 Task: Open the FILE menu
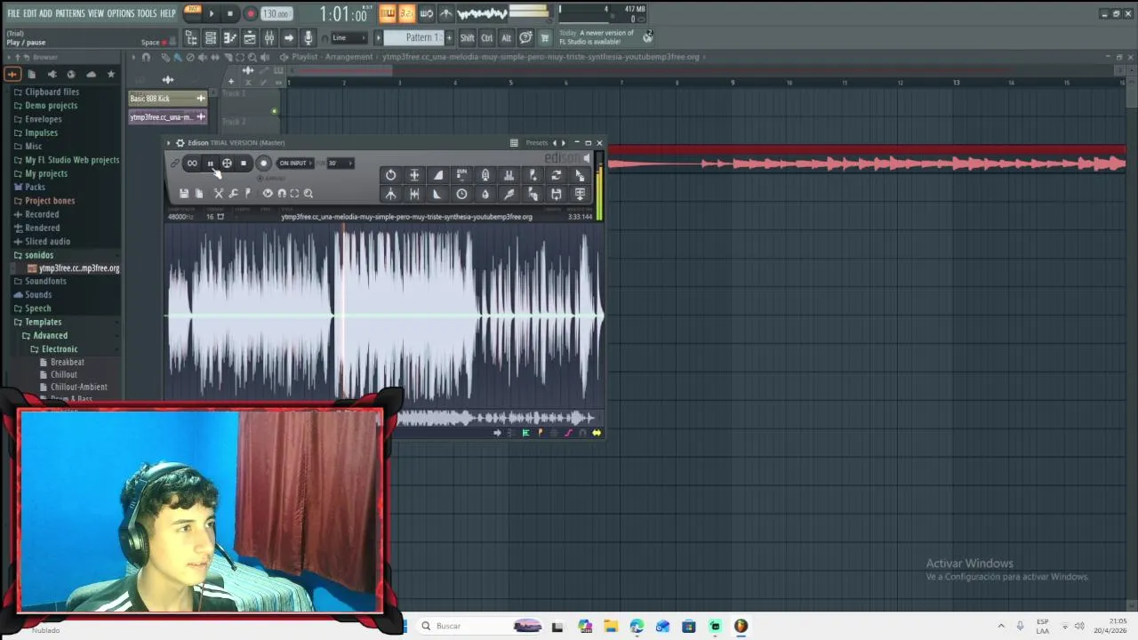[x=13, y=13]
